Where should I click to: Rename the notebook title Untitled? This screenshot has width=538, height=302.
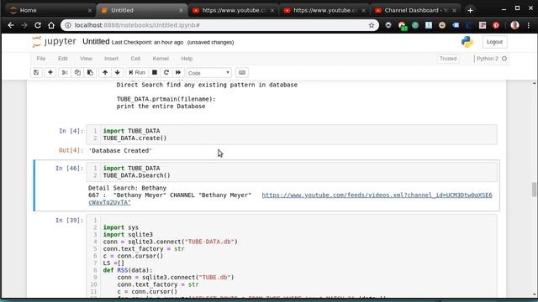coord(96,42)
